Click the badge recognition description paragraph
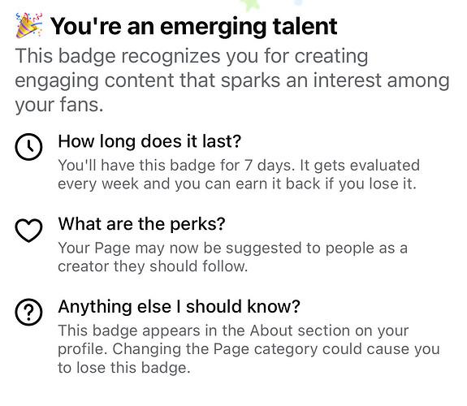Screen dimensions: 467x406 tap(232, 80)
